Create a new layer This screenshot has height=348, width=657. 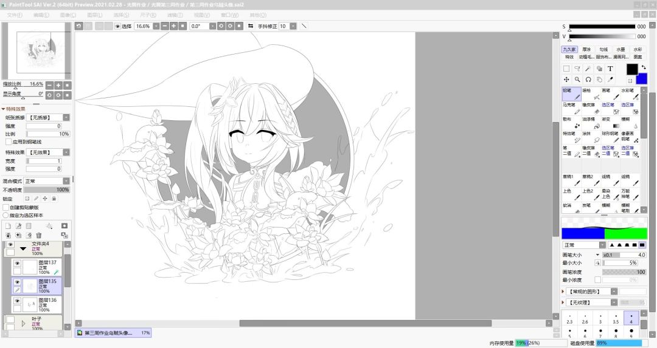8,226
